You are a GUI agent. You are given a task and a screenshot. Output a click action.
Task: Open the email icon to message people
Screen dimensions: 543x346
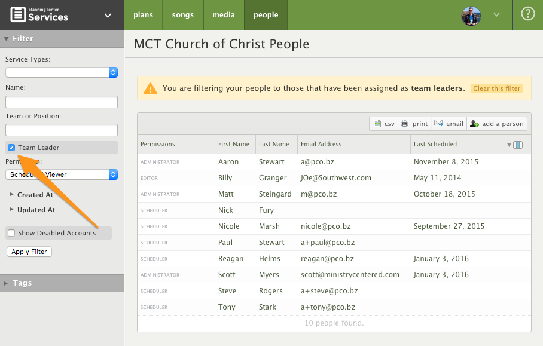(448, 124)
